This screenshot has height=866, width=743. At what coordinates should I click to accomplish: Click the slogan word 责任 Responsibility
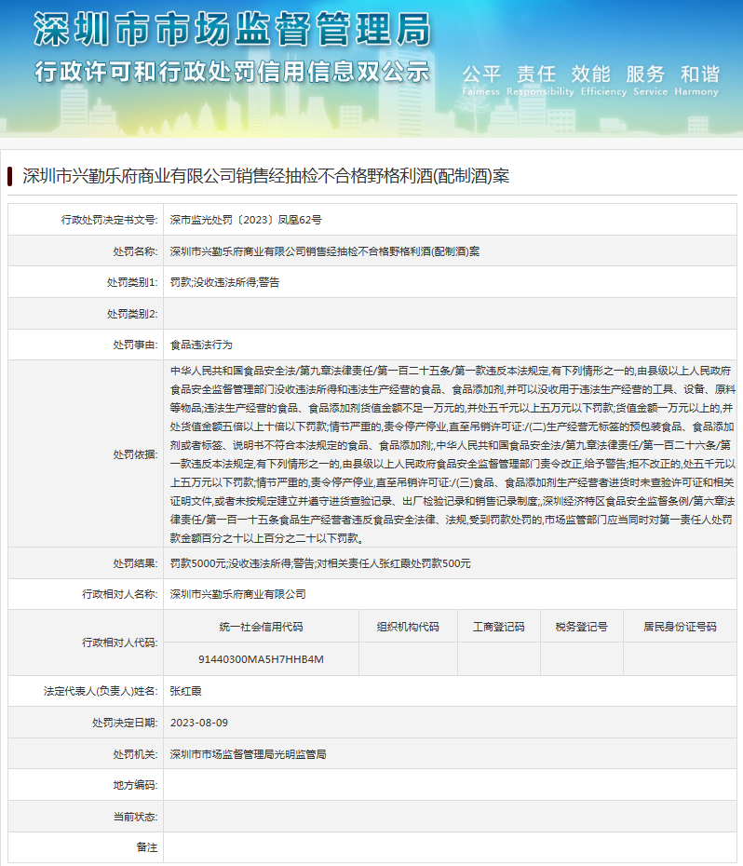[540, 81]
